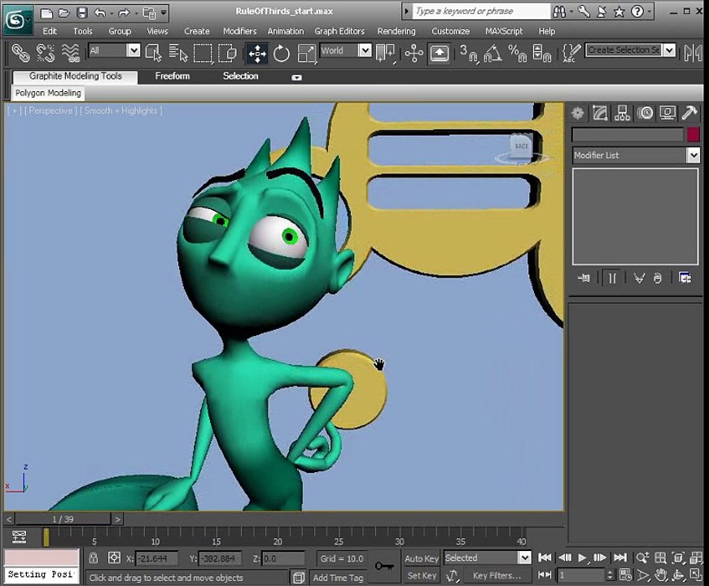
Task: Toggle Show End Result button
Action: pyautogui.click(x=612, y=278)
